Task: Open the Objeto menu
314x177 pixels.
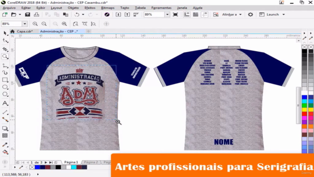Action: click(x=73, y=8)
